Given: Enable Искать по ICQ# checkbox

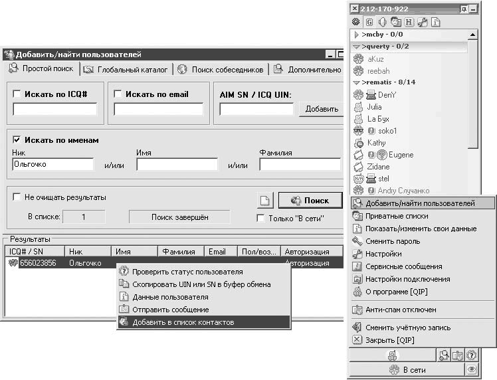Looking at the screenshot, I should (17, 94).
